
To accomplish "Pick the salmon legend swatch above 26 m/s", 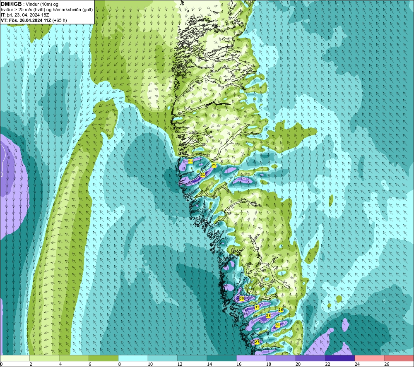I will click(399, 358).
